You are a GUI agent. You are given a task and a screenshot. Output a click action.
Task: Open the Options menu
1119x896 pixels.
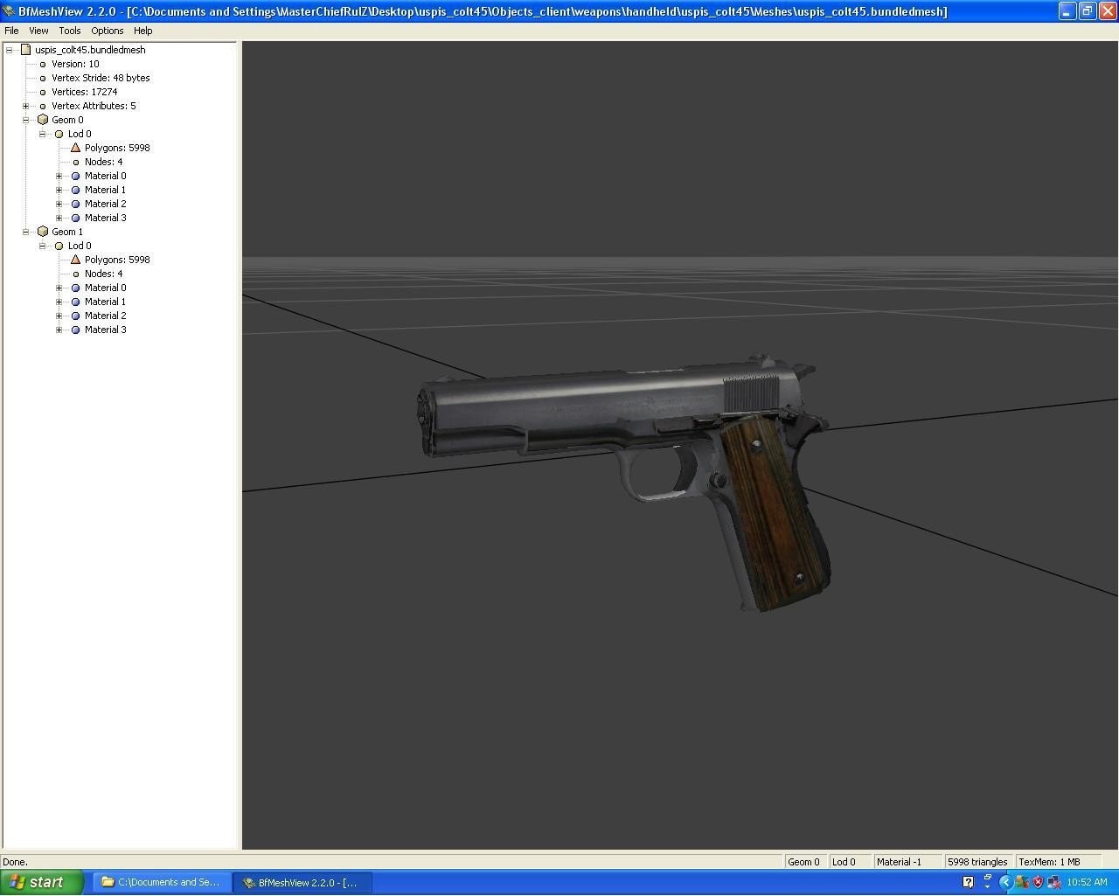(107, 31)
